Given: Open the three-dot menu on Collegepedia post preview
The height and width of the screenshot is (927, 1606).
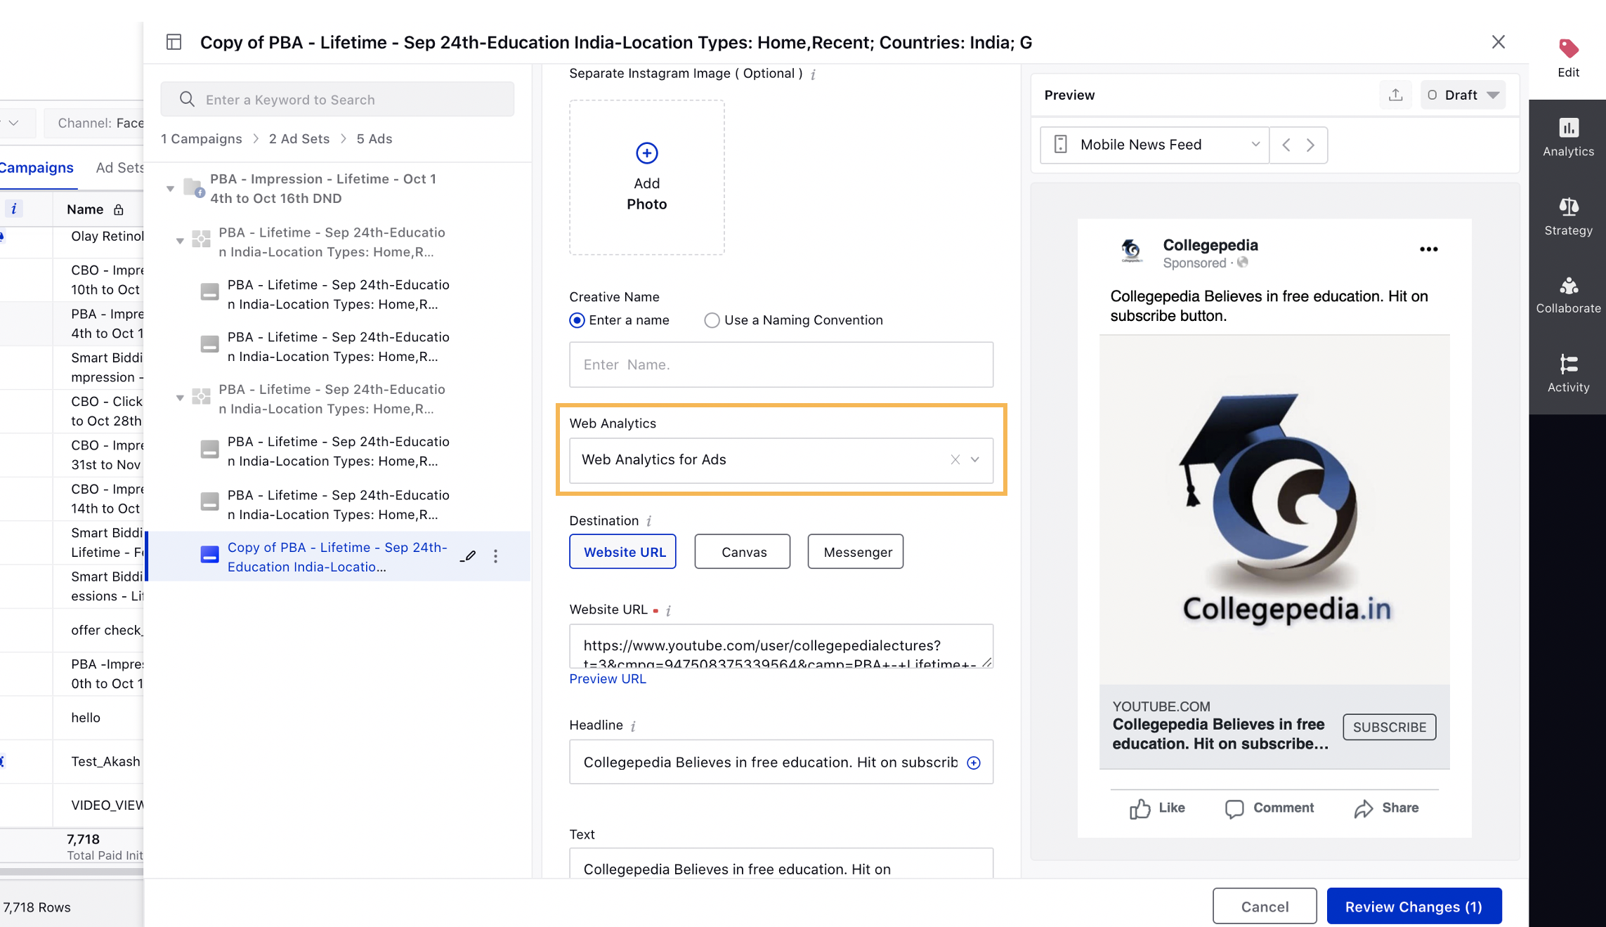Looking at the screenshot, I should pyautogui.click(x=1428, y=249).
